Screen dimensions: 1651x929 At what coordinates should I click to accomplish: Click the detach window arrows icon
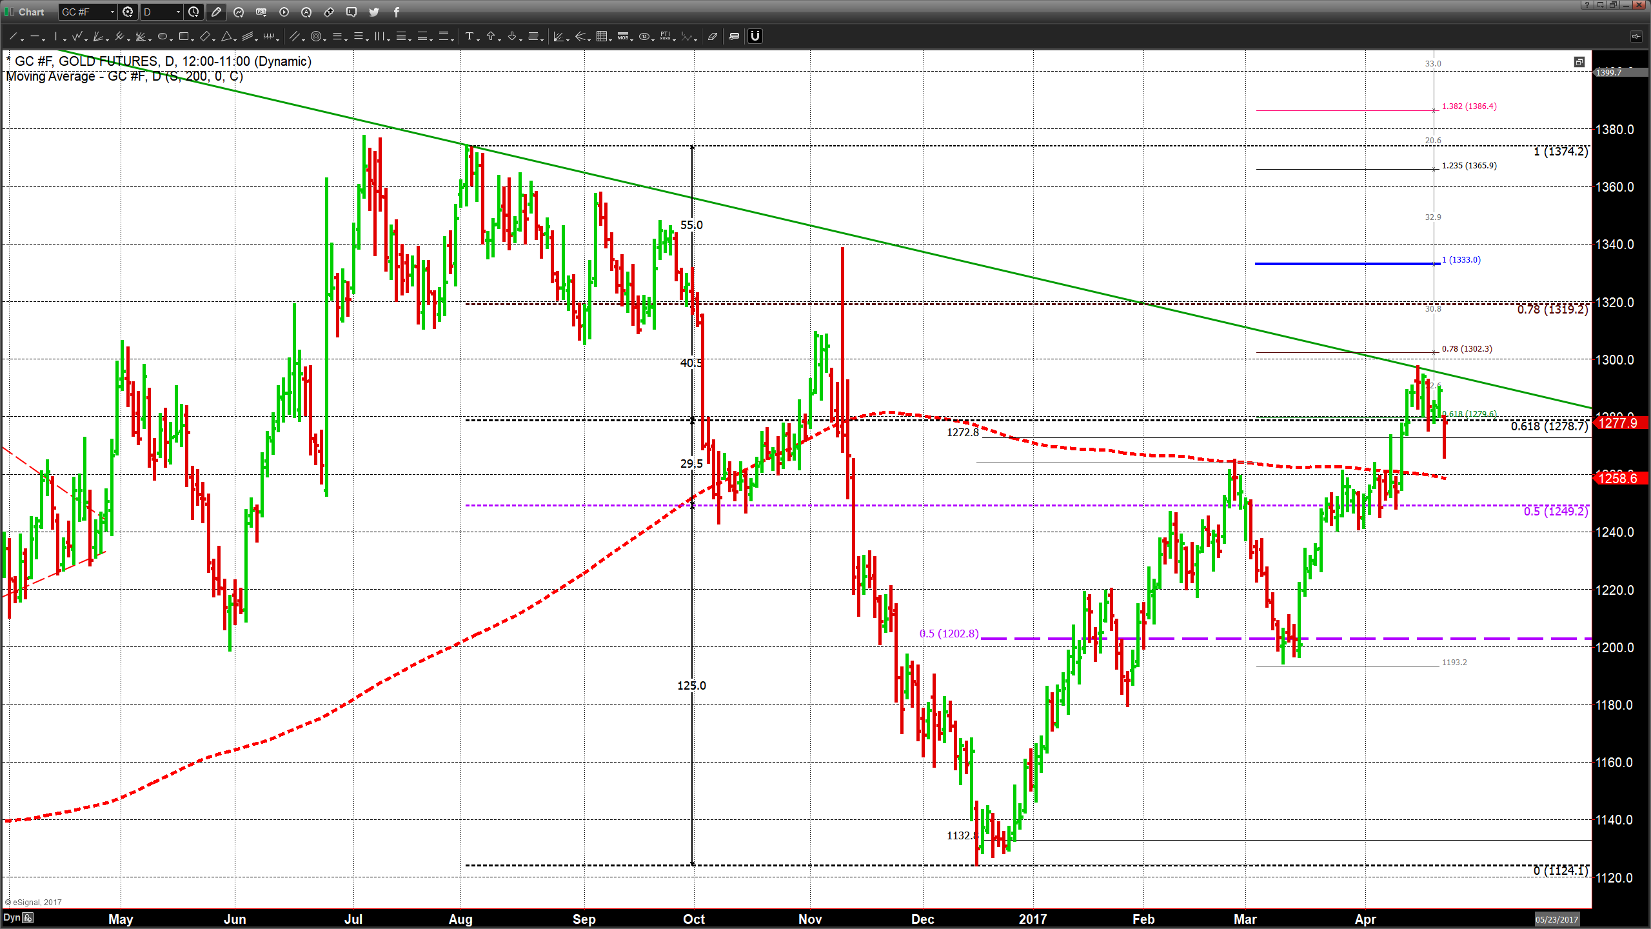[x=329, y=12]
